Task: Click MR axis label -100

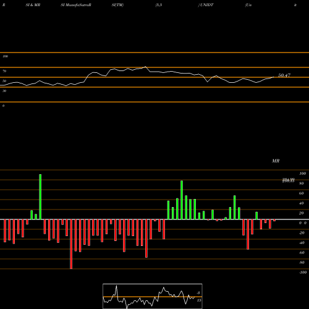Action: pyautogui.click(x=303, y=273)
